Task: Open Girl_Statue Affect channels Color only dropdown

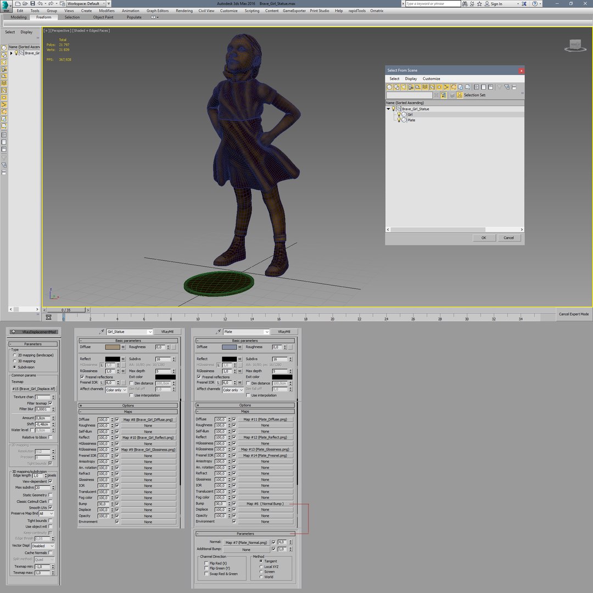Action: [x=116, y=390]
